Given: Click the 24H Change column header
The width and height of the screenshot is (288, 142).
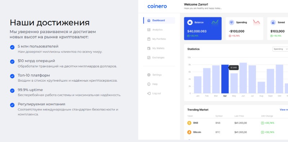Looking at the screenshot, I should tap(267, 116).
